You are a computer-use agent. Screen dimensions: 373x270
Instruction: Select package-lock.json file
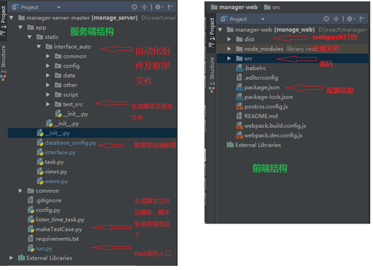(x=264, y=97)
